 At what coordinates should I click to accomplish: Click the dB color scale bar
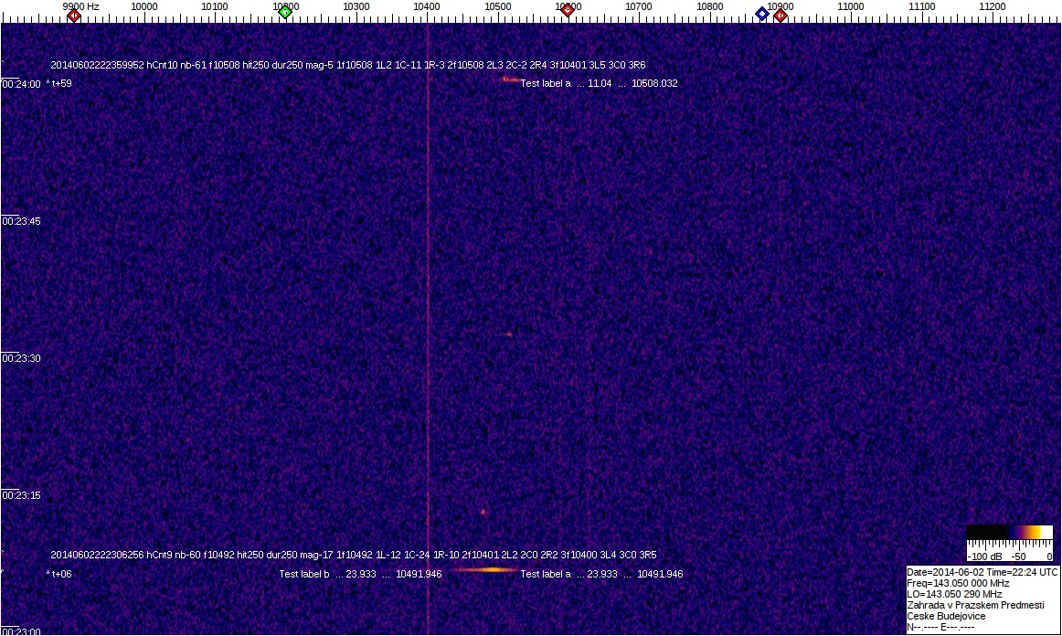tap(1010, 533)
